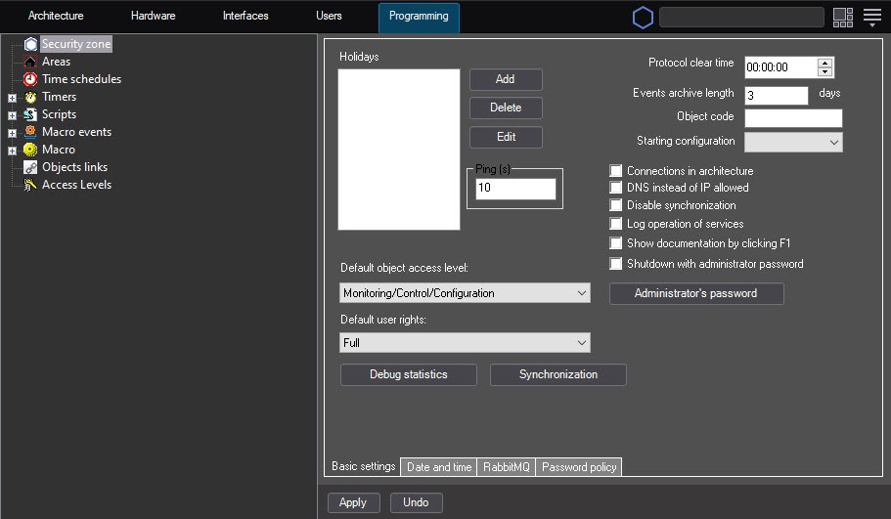This screenshot has height=519, width=891.
Task: Select the Timers alarm clock icon
Action: click(30, 97)
